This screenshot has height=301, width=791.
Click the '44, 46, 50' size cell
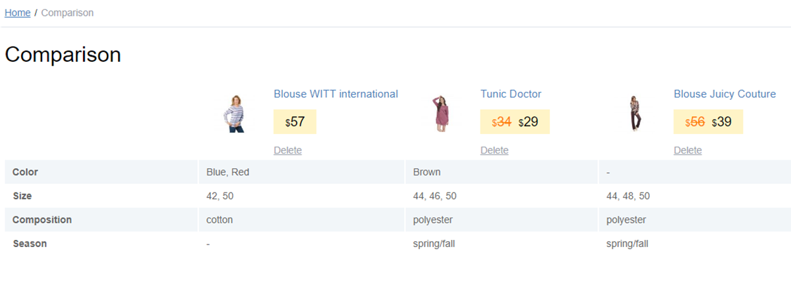[x=501, y=196]
